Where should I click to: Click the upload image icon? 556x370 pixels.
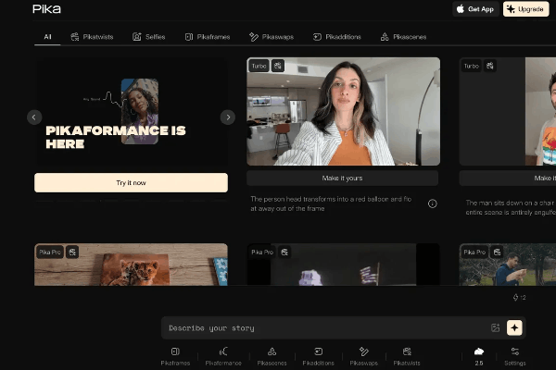(x=496, y=327)
